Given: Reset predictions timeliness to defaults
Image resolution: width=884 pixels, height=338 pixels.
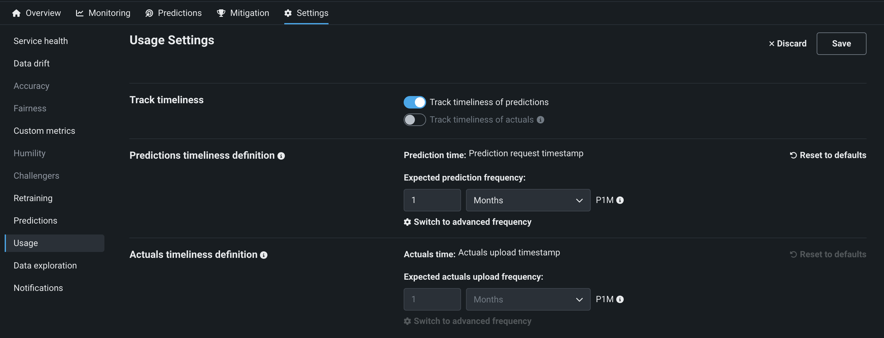Looking at the screenshot, I should point(828,155).
